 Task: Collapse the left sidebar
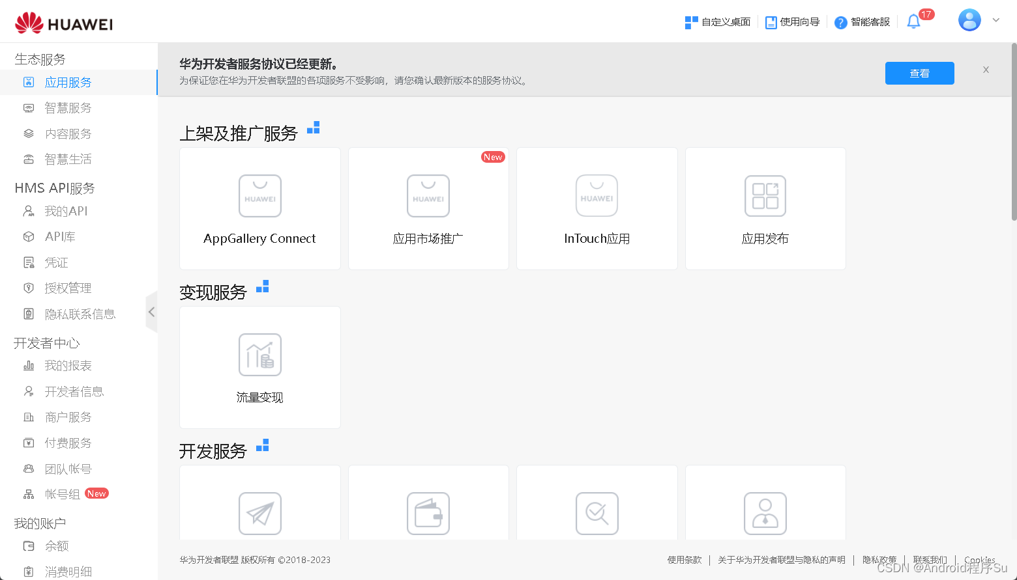pos(151,312)
